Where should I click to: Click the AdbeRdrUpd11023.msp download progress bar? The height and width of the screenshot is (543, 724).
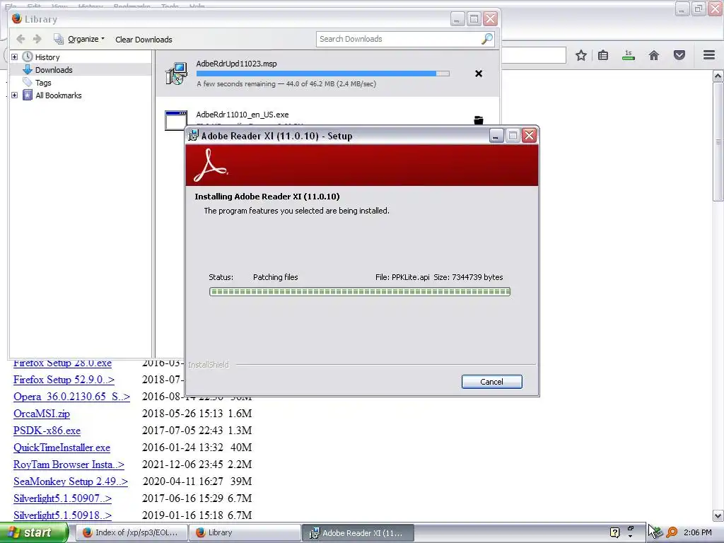(x=322, y=74)
